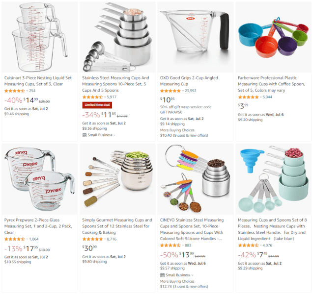Viewport: 312px width, 294px height.
Task: Open the Farberware Professional Plastic Measuring Cups title
Action: pos(271,84)
